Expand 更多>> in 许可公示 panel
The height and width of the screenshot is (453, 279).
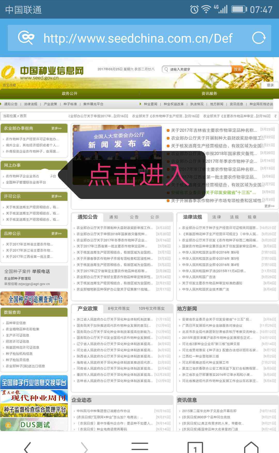pos(56,196)
